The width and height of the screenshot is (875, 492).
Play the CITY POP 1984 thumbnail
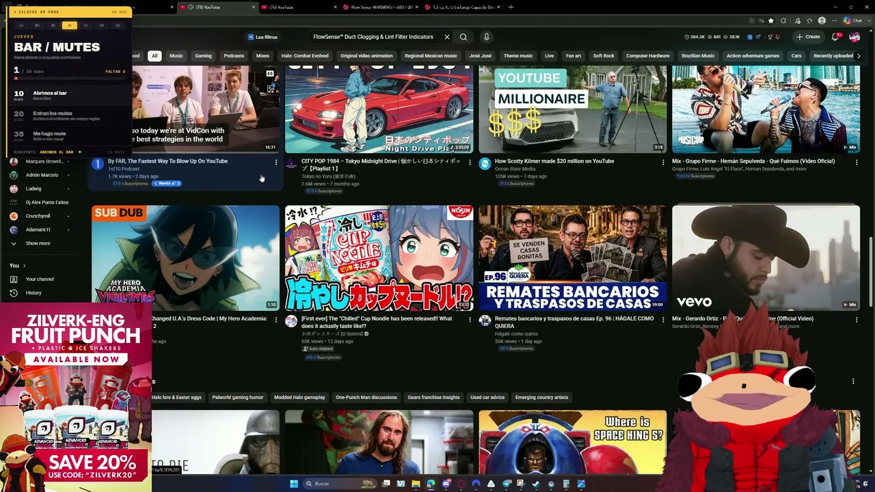pyautogui.click(x=379, y=109)
